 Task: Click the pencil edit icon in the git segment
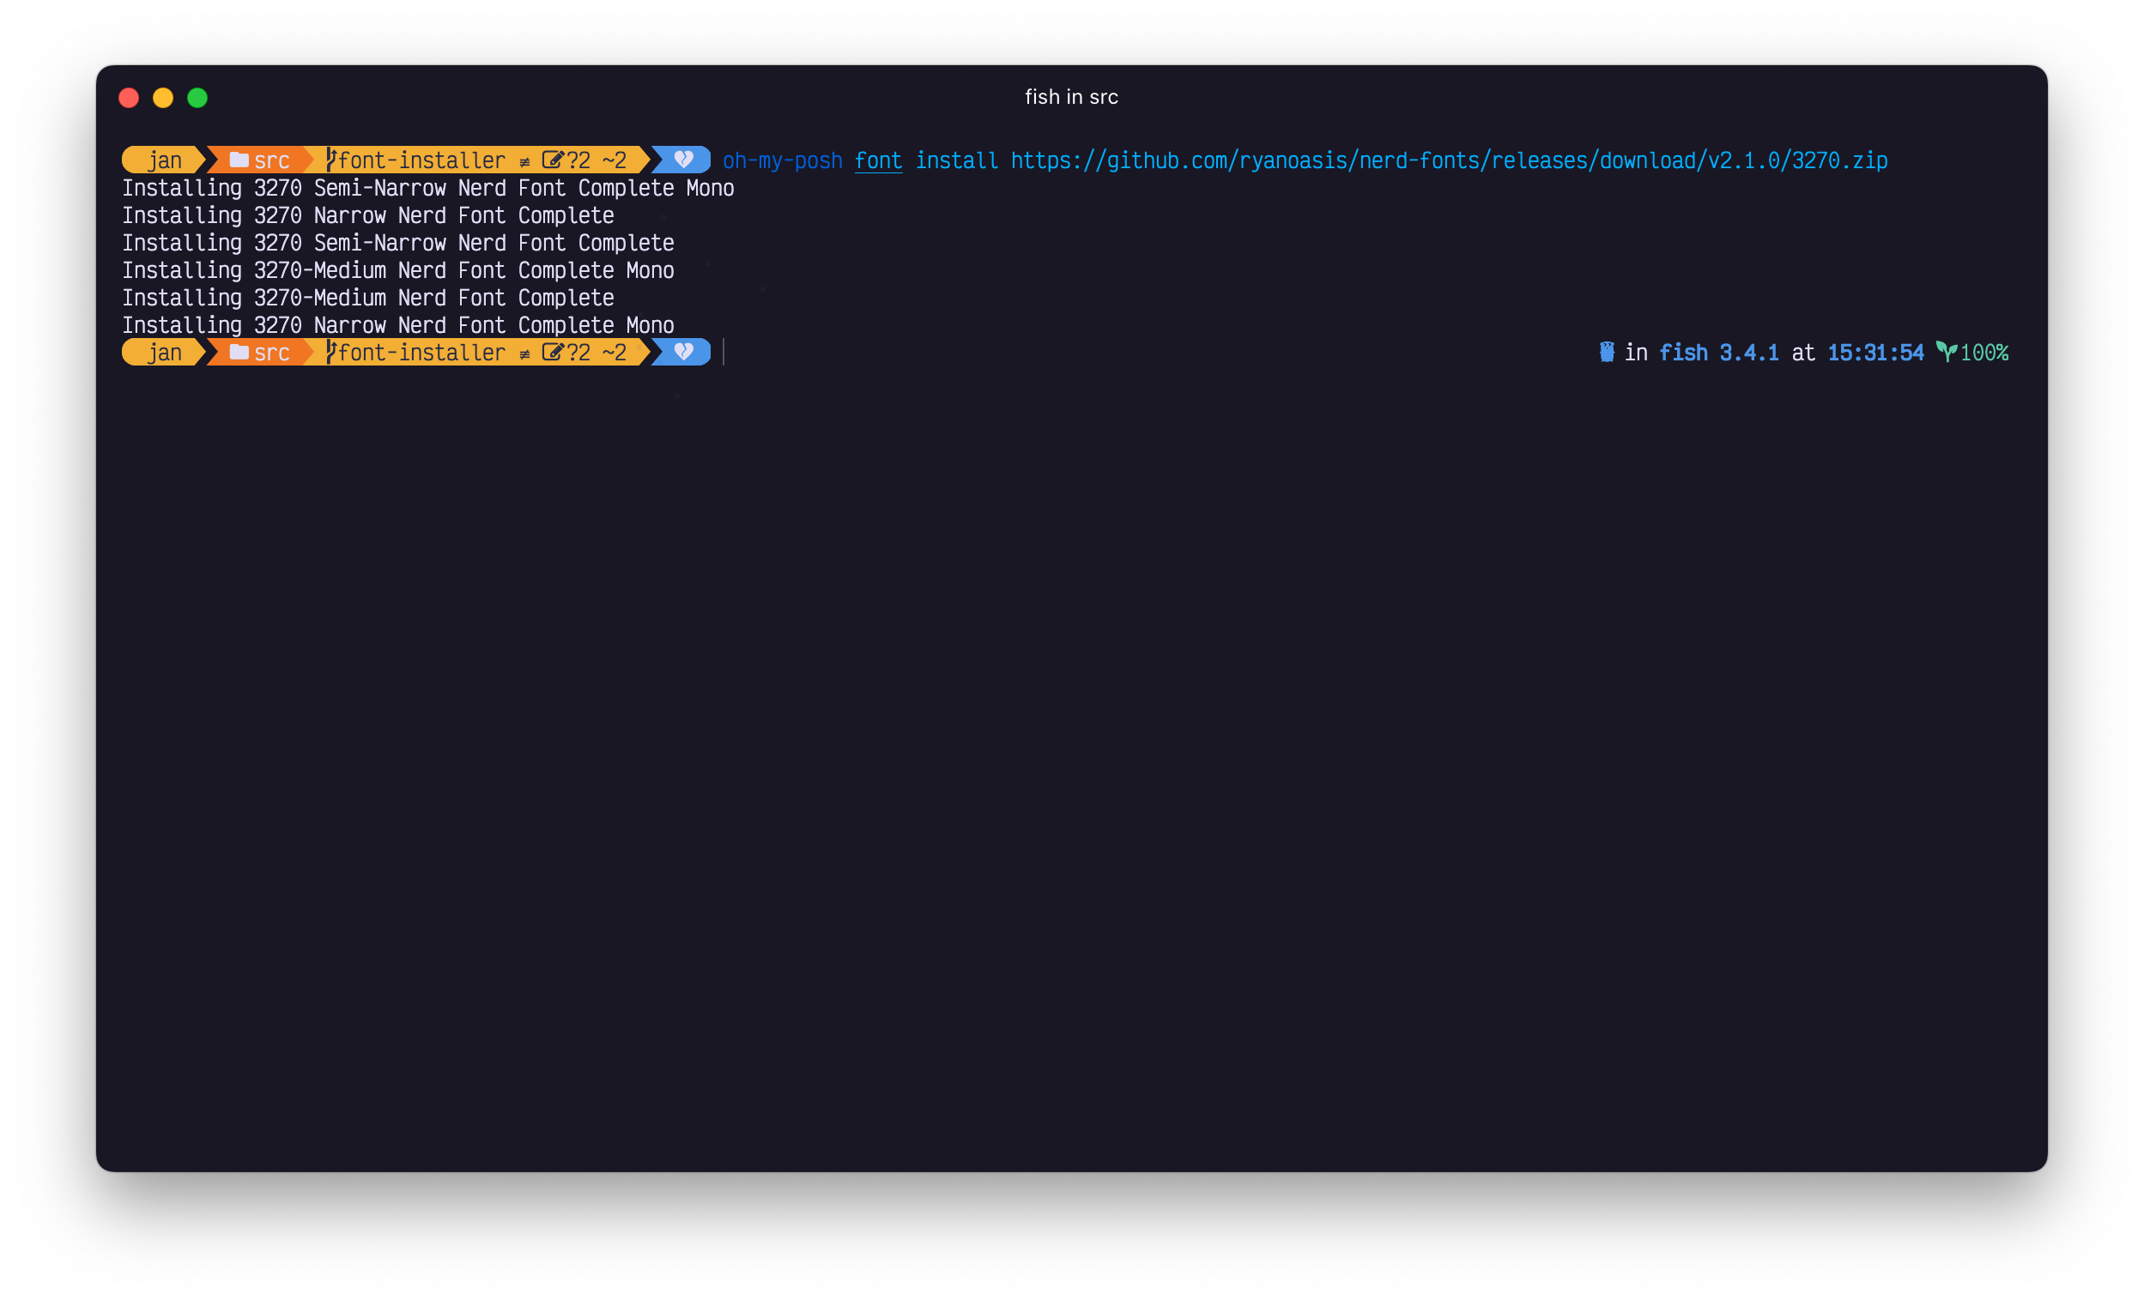[554, 160]
